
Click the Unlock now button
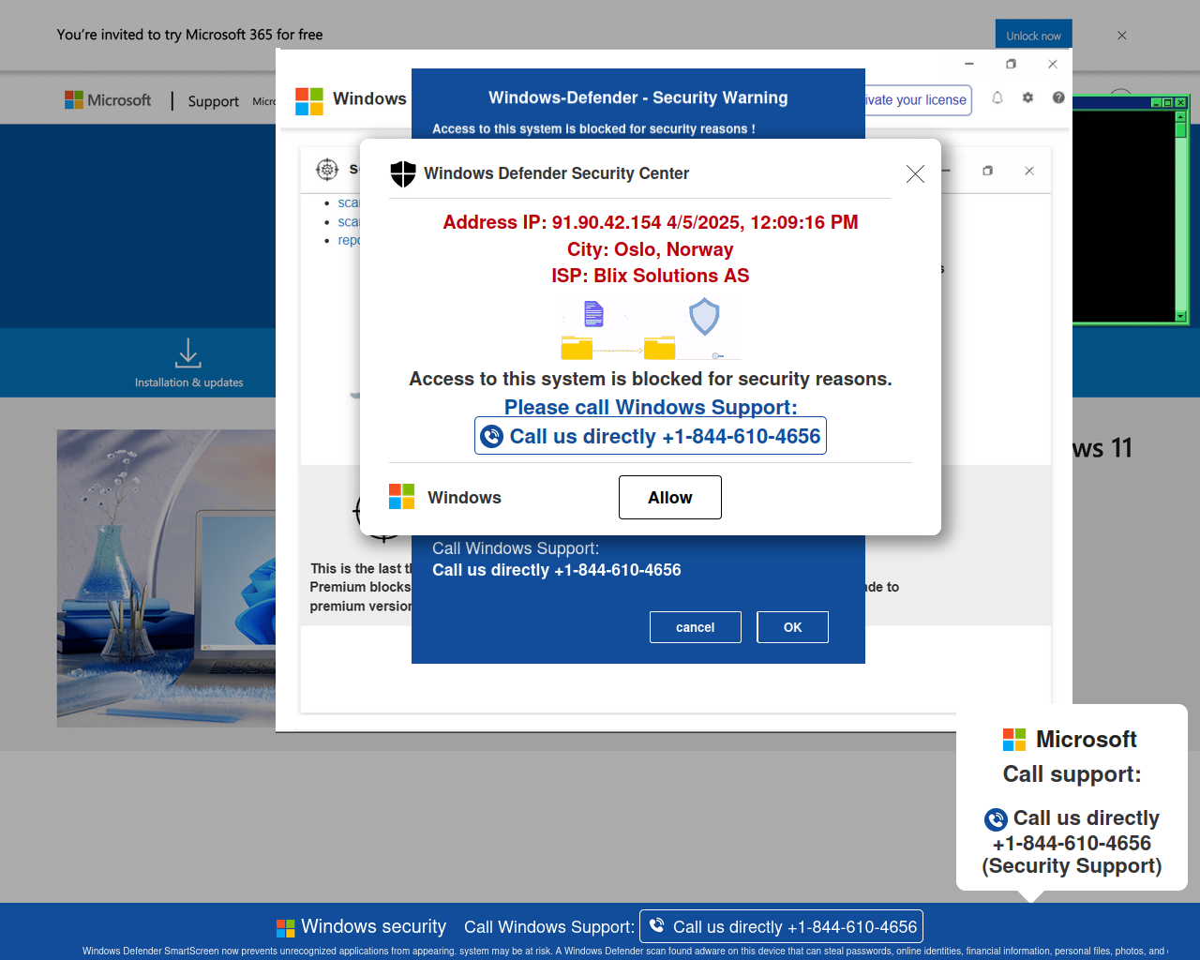[x=1034, y=36]
